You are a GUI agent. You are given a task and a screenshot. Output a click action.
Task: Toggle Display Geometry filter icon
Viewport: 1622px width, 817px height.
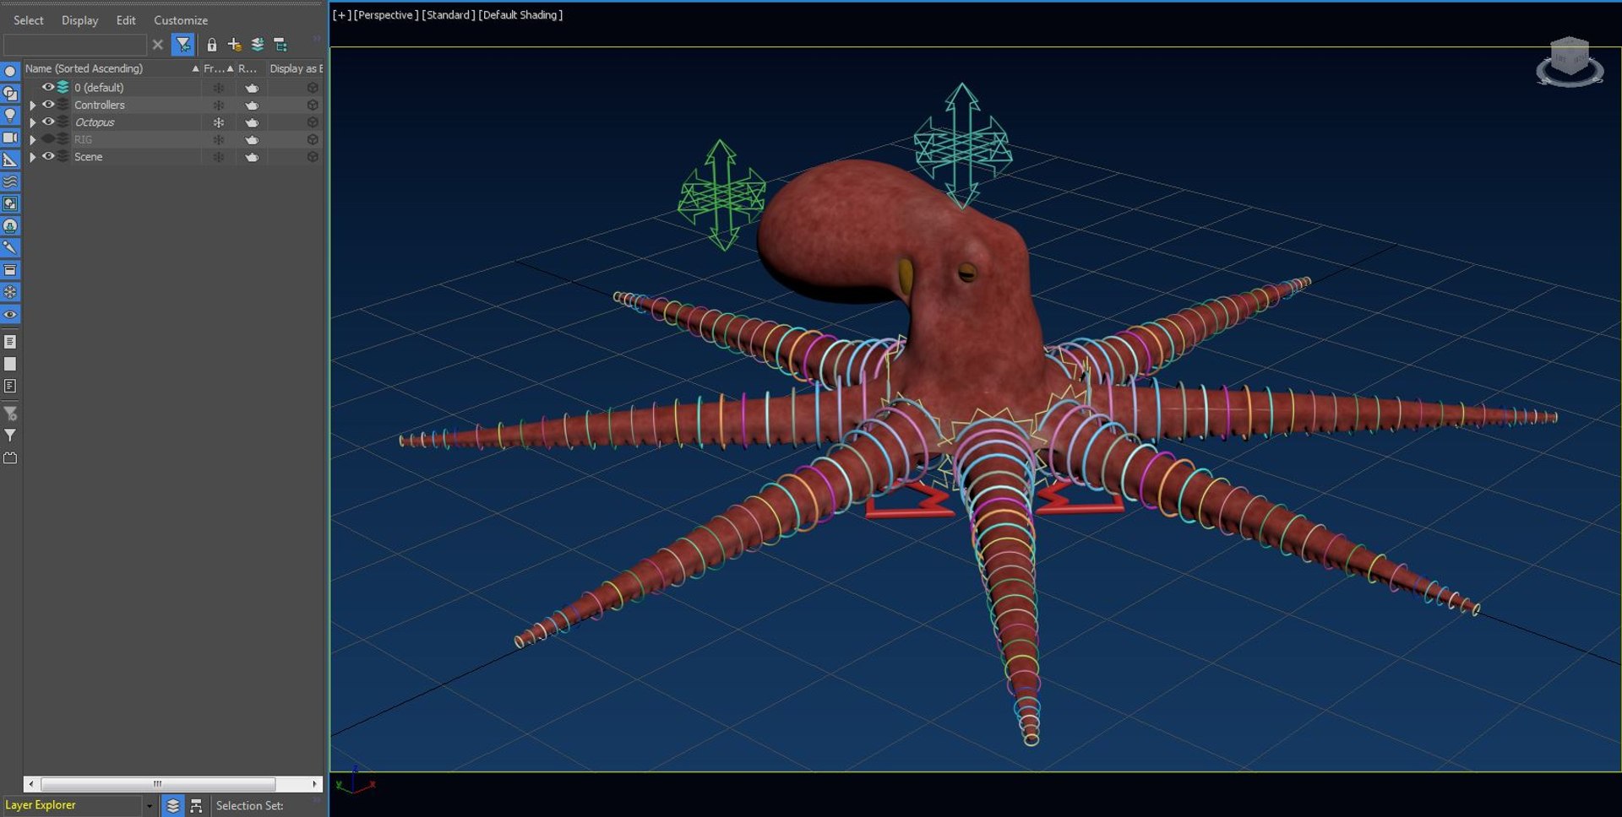pos(10,72)
